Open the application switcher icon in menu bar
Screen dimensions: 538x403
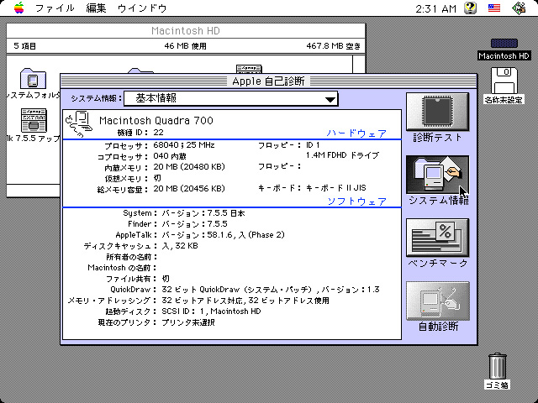pos(519,8)
